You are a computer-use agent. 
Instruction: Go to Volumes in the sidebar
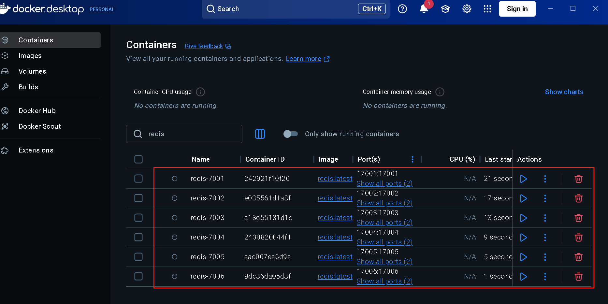[x=50, y=71]
